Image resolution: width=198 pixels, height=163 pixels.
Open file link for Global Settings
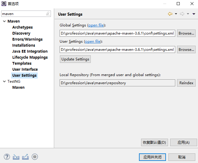pos(96,25)
